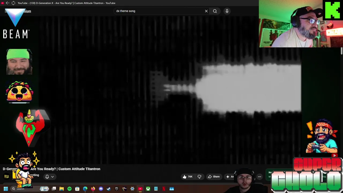Expand the subscription notification dropdown arrow

[53, 177]
